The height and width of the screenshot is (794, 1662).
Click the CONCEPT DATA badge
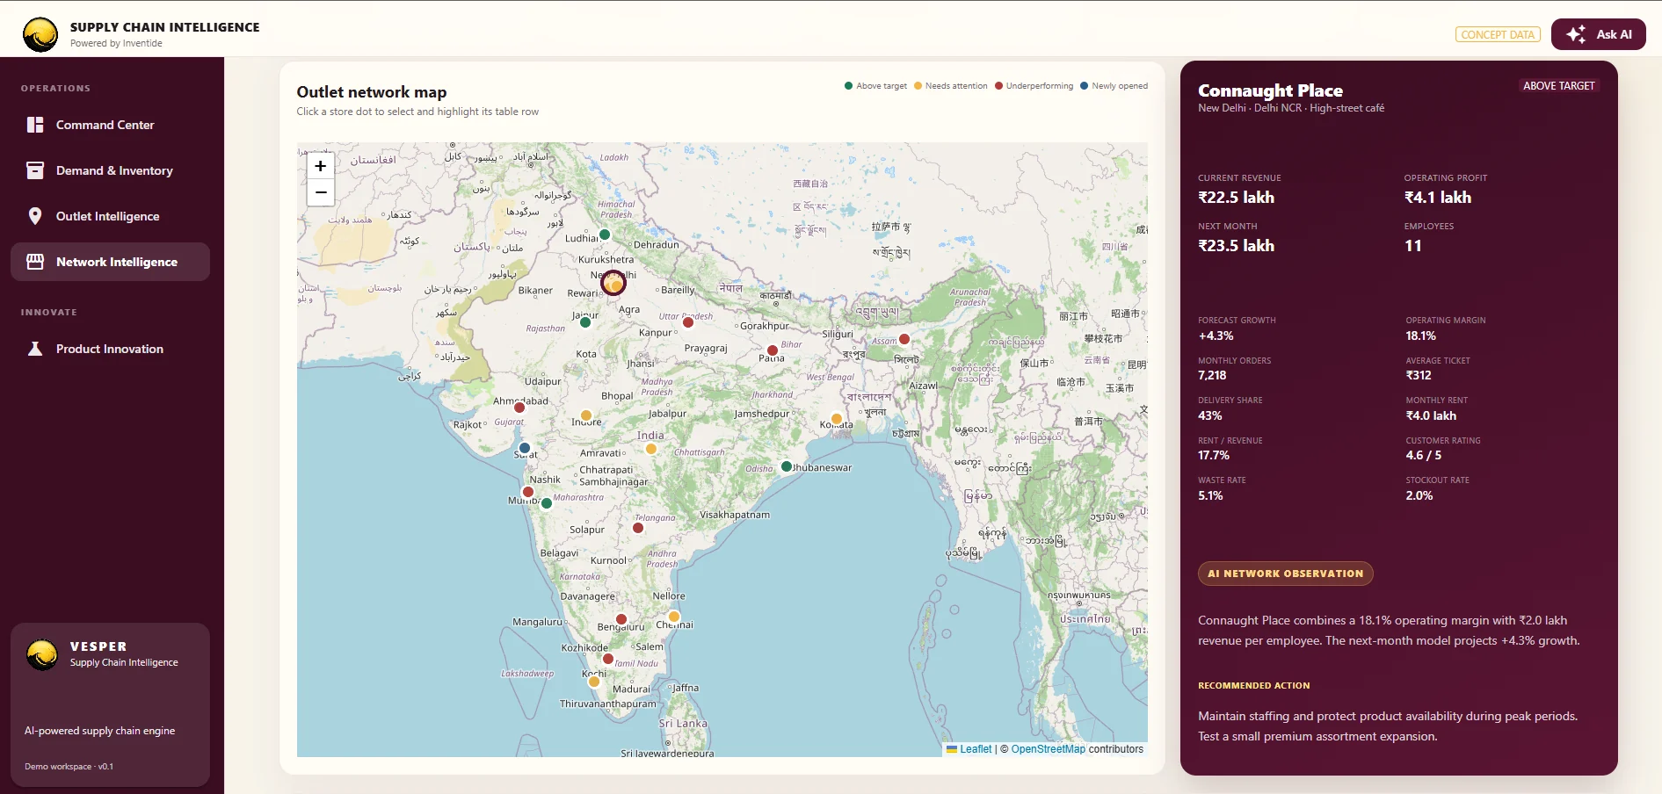pos(1498,35)
